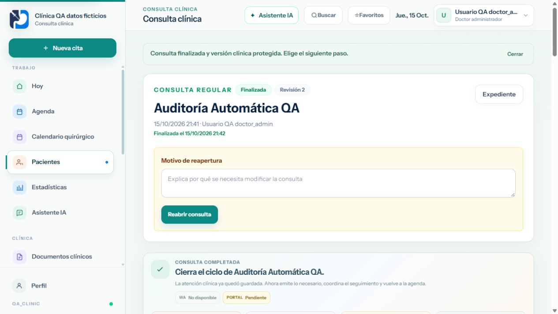558x314 pixels.
Task: Open the Favoritos button
Action: [369, 15]
